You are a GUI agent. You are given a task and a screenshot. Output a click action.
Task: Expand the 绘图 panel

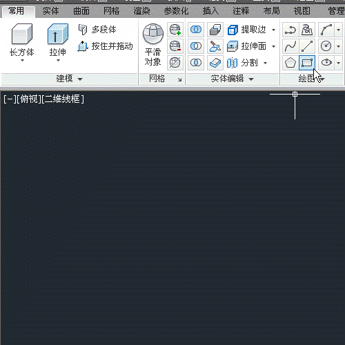click(x=312, y=79)
